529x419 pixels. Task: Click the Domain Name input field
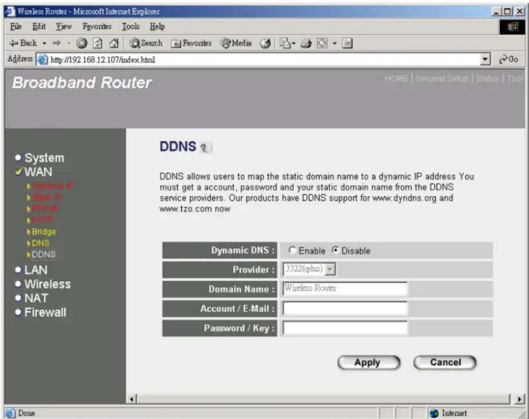[x=345, y=288]
